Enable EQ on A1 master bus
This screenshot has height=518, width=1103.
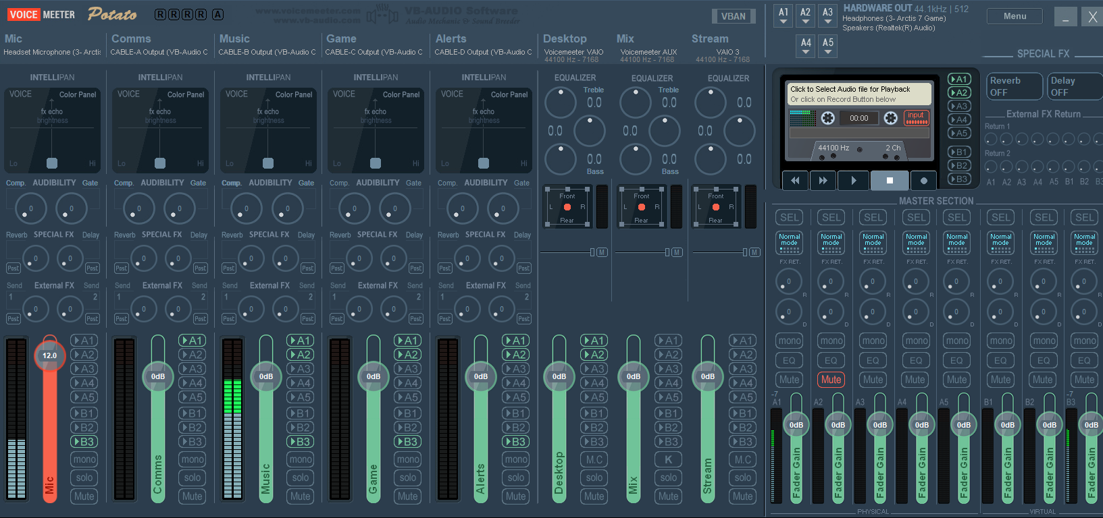tap(789, 361)
